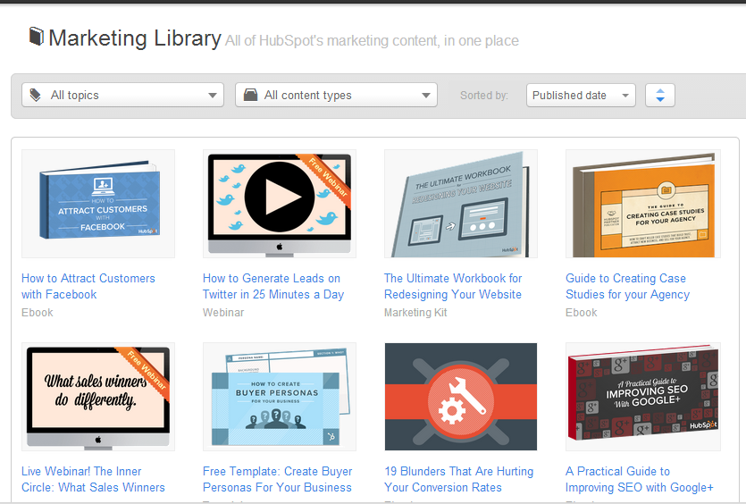746x504 pixels.
Task: Open How to Attract Customers with Facebook link
Action: click(88, 286)
